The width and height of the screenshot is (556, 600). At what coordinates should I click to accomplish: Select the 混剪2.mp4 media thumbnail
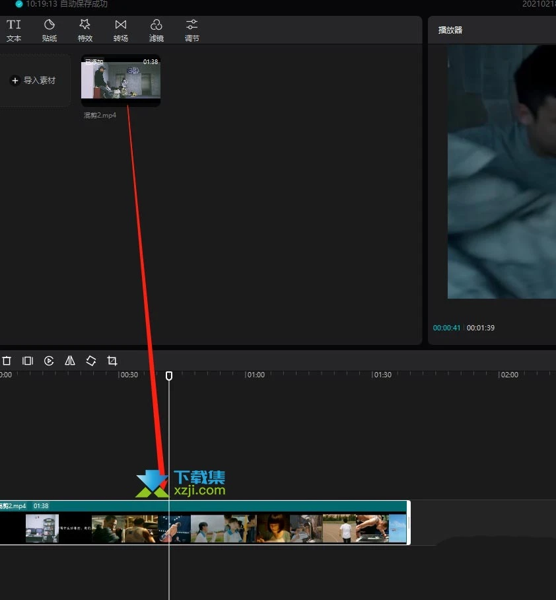pyautogui.click(x=121, y=81)
